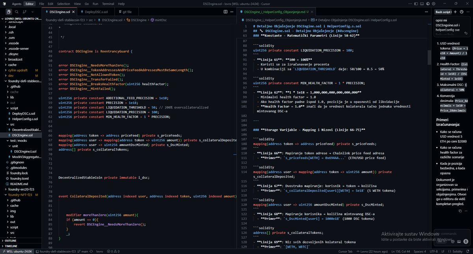Open the Terminal menu
Viewport: 473px width, 254px height.
tap(108, 4)
